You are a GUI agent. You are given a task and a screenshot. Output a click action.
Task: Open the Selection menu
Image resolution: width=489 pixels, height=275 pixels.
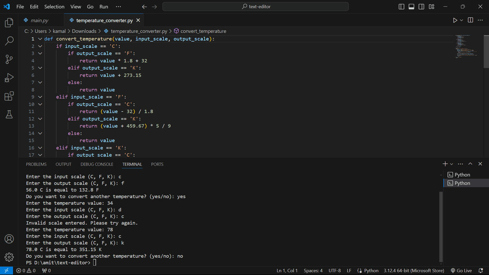(x=54, y=6)
